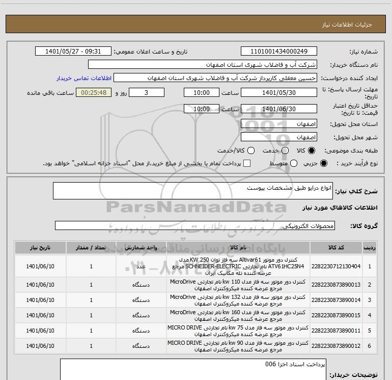Click the need date 1401/06/10 in row 6
The width and height of the screenshot is (392, 380).
(x=40, y=346)
